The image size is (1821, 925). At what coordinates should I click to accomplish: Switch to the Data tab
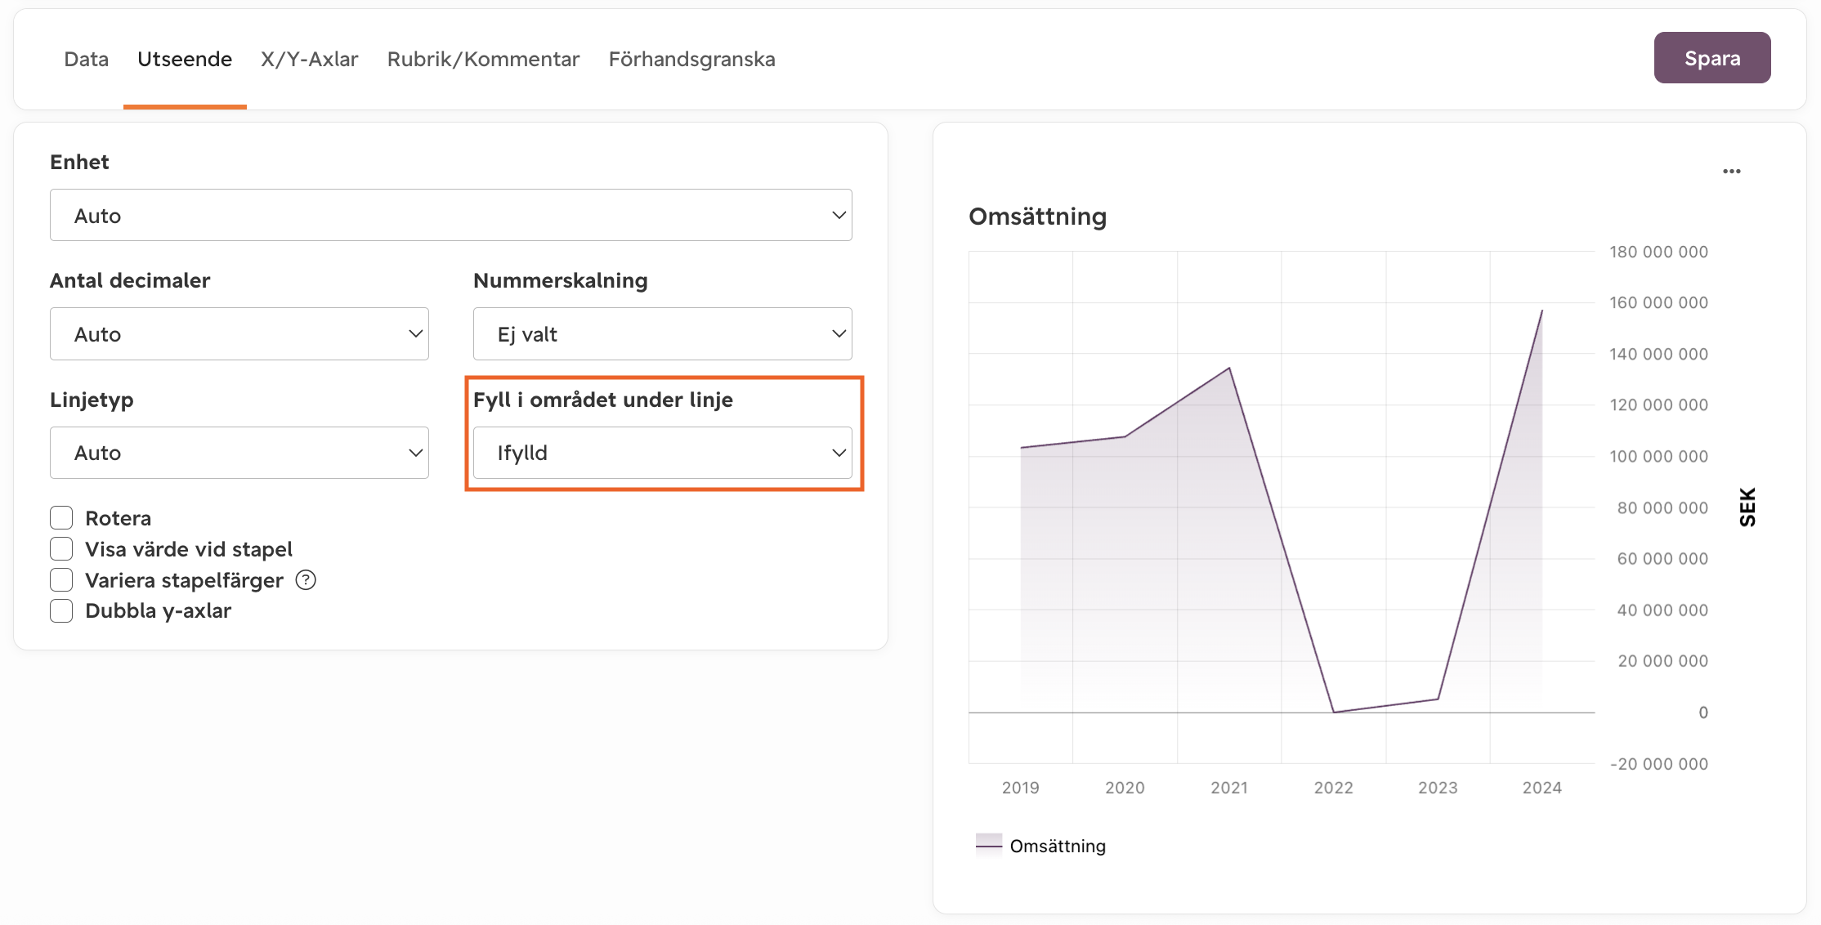87,59
